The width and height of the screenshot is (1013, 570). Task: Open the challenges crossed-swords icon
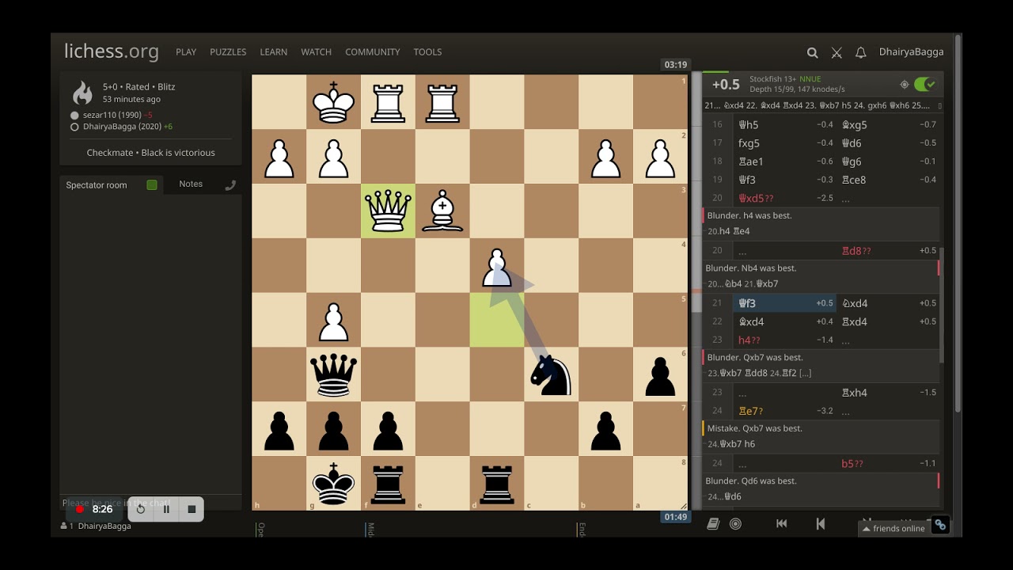(837, 52)
